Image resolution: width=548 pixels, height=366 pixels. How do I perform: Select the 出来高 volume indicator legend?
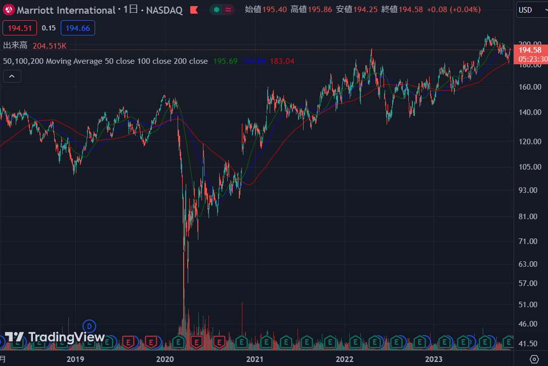[15, 46]
